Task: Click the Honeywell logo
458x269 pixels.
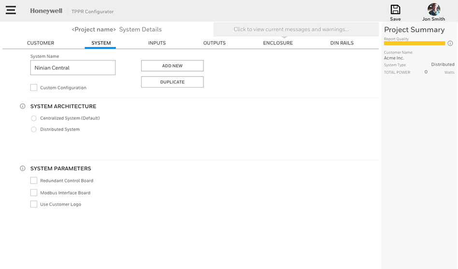Action: point(46,11)
